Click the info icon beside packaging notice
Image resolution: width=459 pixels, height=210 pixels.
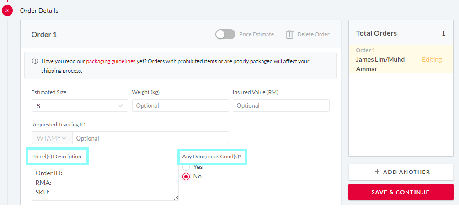(x=35, y=61)
